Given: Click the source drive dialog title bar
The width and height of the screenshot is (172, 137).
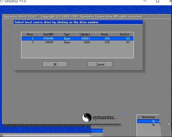Looking at the screenshot, I should point(78,22).
